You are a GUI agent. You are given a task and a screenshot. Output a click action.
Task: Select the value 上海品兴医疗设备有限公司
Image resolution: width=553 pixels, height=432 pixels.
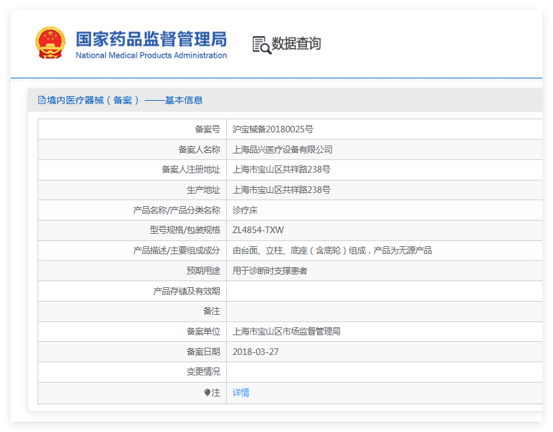point(282,149)
